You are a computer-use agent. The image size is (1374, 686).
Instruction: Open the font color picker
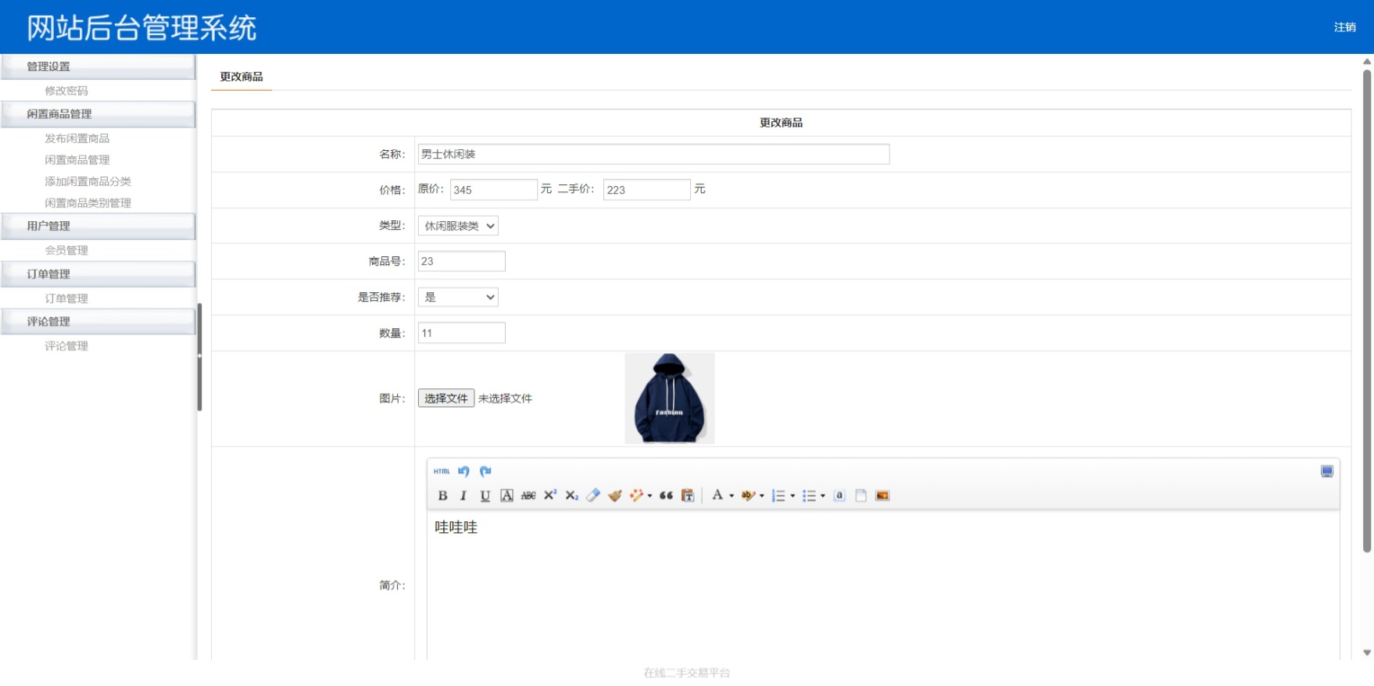pos(732,495)
